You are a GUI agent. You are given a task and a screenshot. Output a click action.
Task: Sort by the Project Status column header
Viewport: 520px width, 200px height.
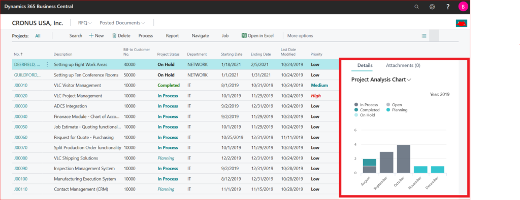tap(168, 54)
